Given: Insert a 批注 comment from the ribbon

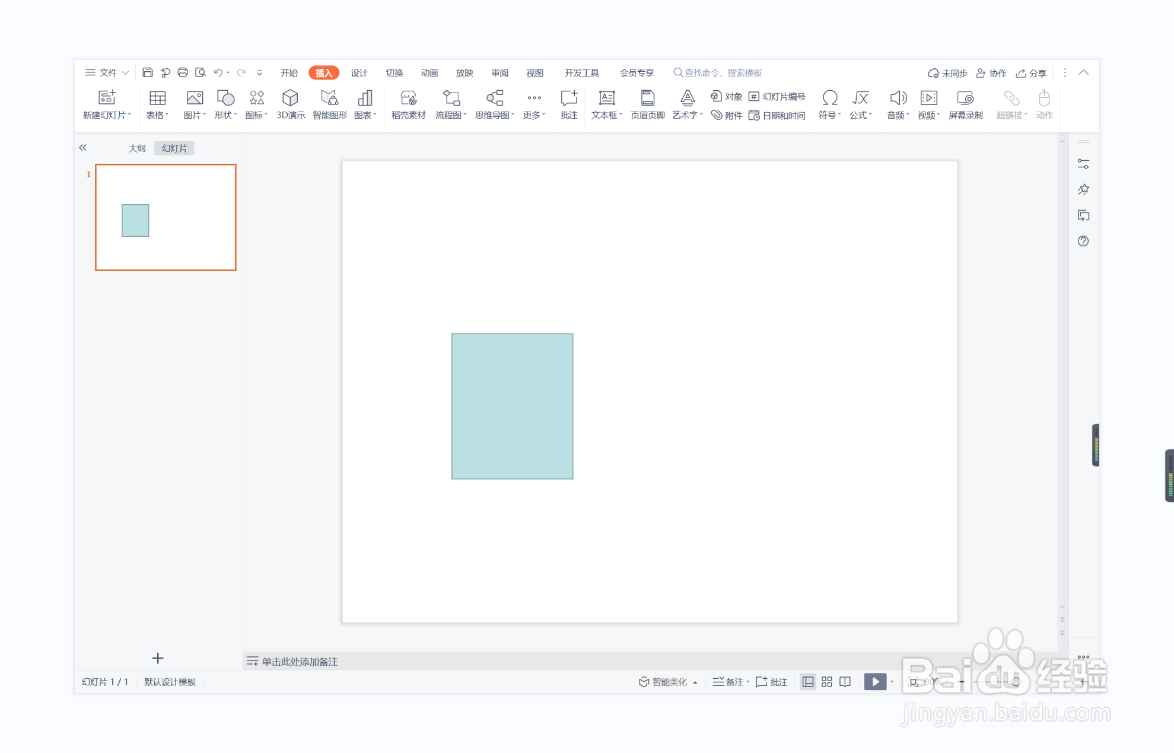Looking at the screenshot, I should point(568,104).
